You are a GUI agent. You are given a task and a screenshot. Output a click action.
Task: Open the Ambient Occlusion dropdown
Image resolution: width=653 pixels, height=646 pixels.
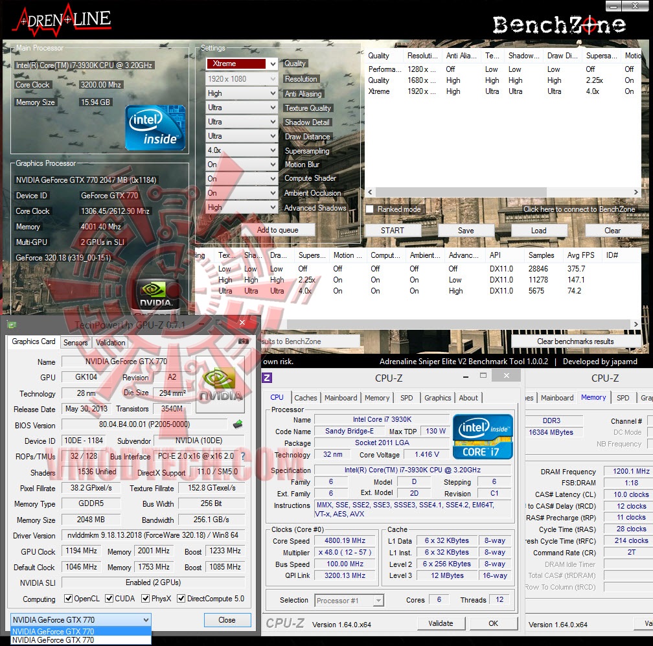click(x=242, y=193)
